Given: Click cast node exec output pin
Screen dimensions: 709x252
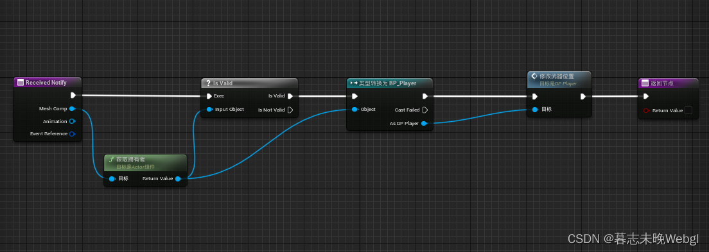Looking at the screenshot, I should (x=425, y=96).
